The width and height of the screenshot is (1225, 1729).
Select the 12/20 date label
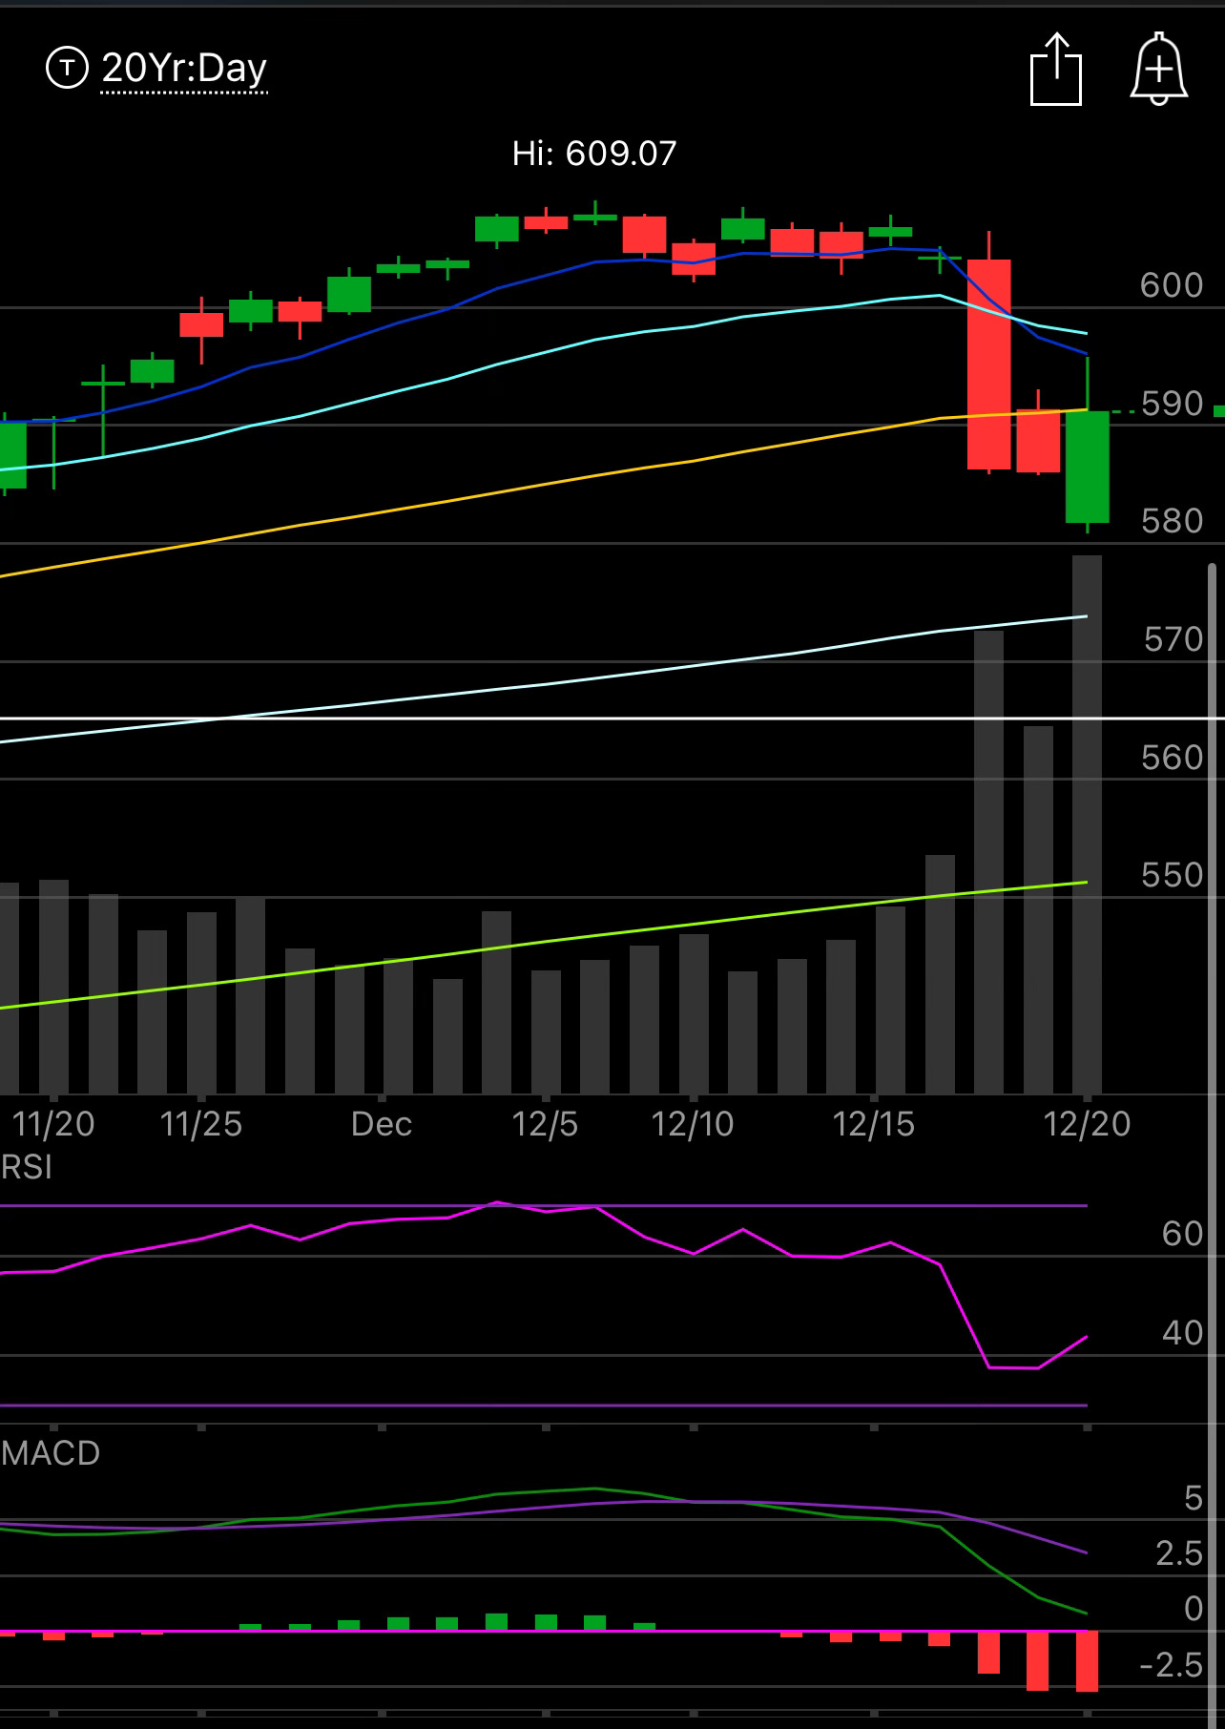pos(1087,1124)
